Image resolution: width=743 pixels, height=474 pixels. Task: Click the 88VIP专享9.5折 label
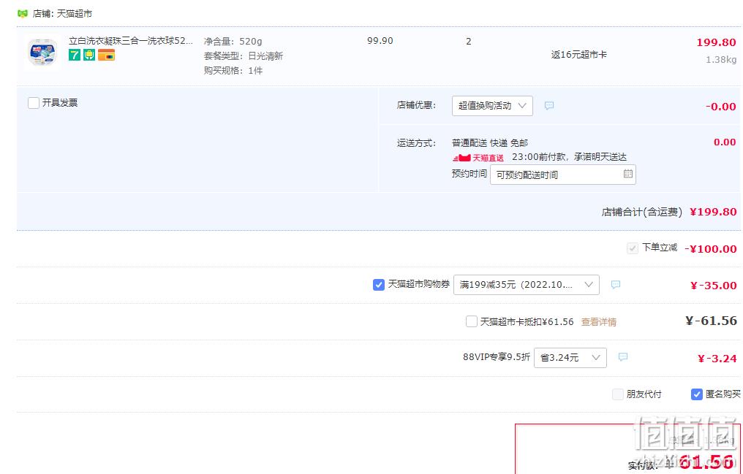pyautogui.click(x=496, y=357)
